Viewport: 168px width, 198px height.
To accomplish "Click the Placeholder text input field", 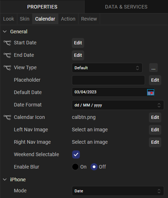I will click(108, 80).
